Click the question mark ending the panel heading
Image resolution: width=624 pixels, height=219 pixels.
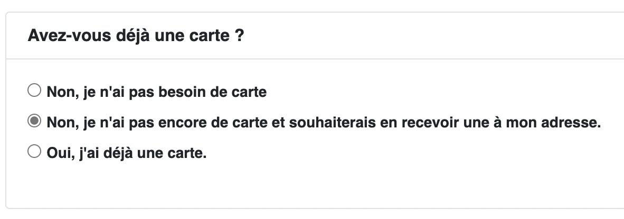coord(239,37)
